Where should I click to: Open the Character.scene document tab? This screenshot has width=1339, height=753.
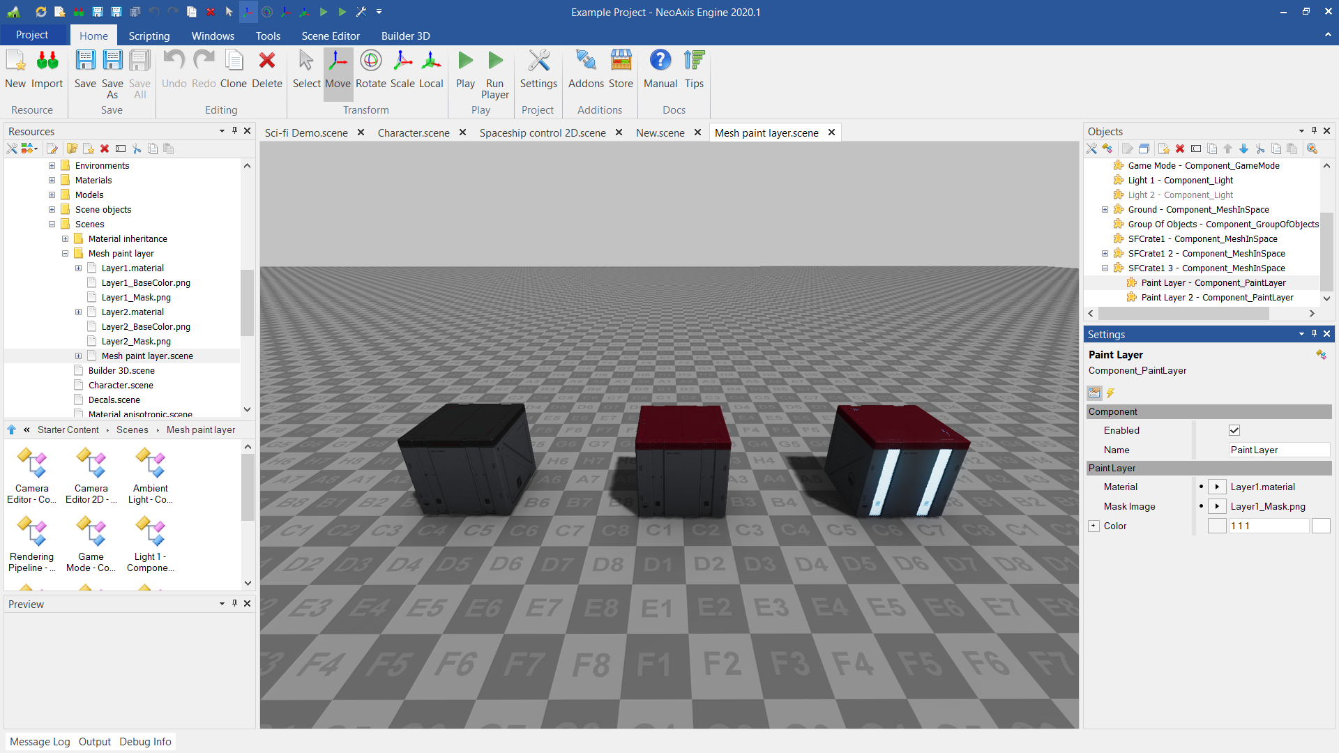tap(413, 132)
